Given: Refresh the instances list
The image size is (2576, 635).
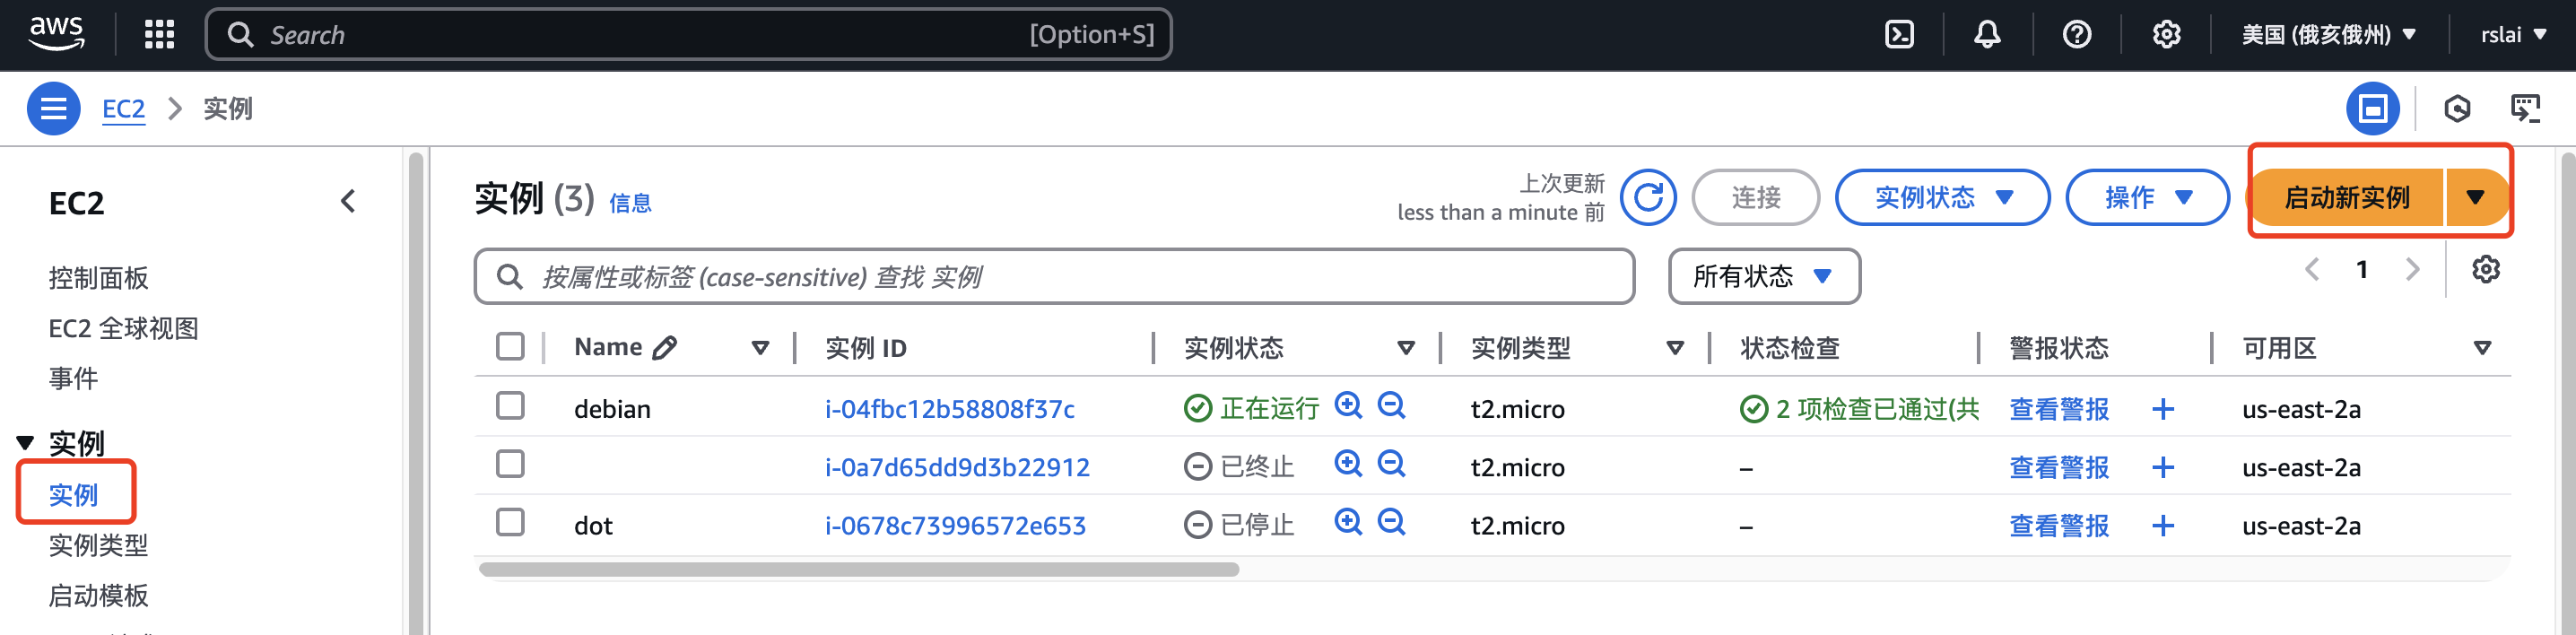Looking at the screenshot, I should click(x=1648, y=198).
